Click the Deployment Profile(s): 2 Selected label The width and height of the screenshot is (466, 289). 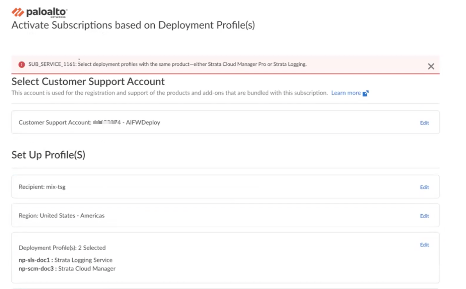pos(62,248)
